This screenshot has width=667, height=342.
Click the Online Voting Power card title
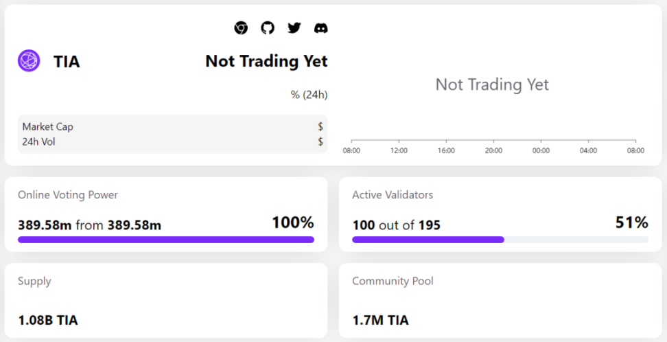(68, 195)
